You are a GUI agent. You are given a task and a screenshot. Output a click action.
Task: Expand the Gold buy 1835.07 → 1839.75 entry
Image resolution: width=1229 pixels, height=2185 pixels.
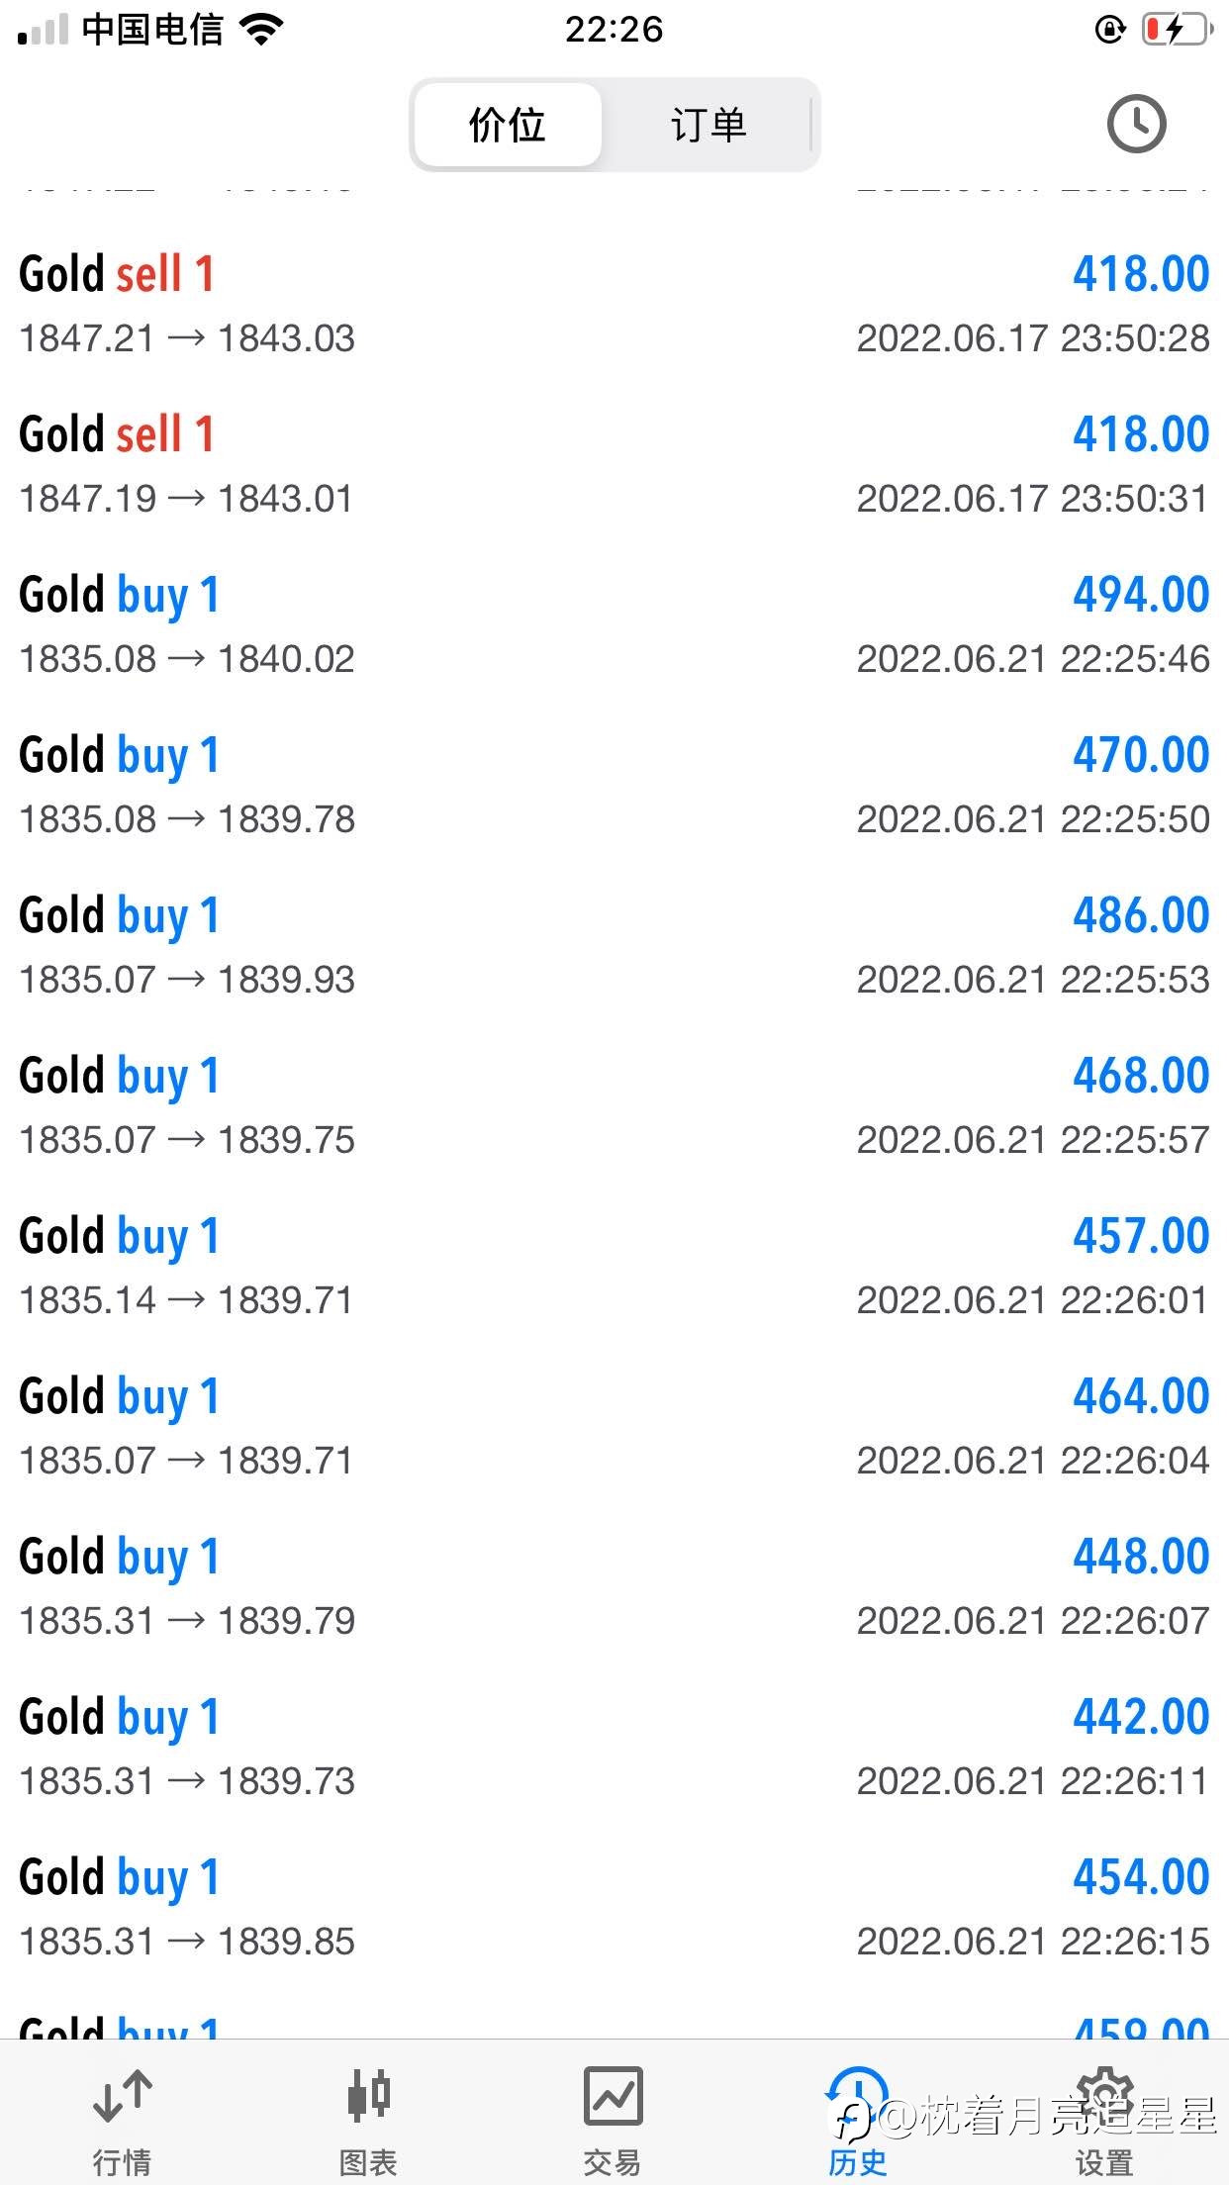tap(614, 1105)
